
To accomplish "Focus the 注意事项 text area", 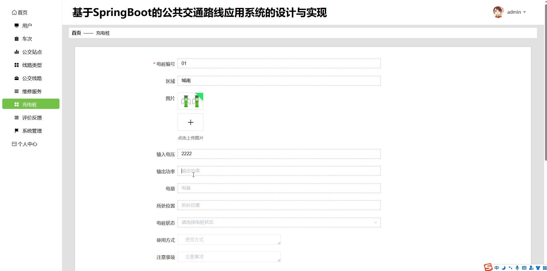I will pos(229,257).
